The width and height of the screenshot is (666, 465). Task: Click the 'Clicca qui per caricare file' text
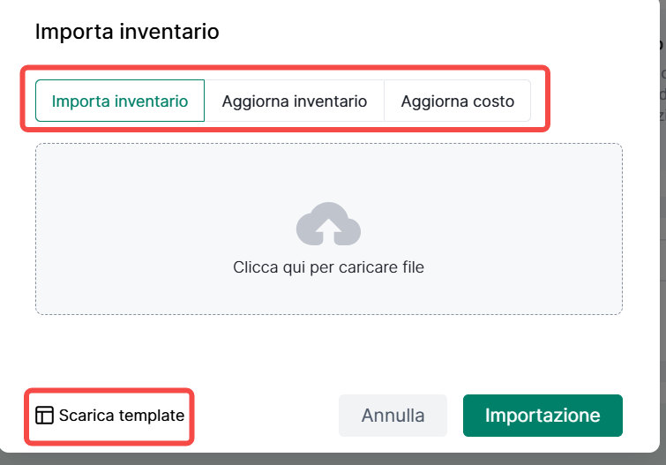pos(328,266)
